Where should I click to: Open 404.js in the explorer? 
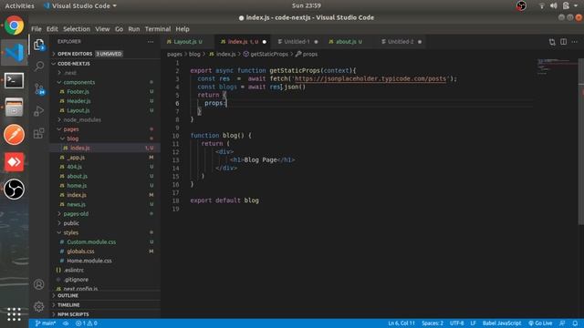pos(105,167)
